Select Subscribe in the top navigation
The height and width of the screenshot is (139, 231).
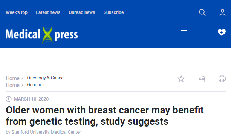(113, 12)
